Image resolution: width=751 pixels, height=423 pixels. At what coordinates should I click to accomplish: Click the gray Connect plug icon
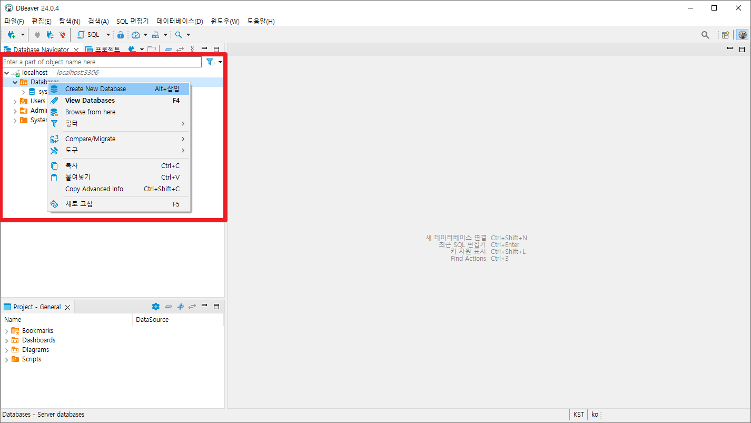tap(37, 35)
